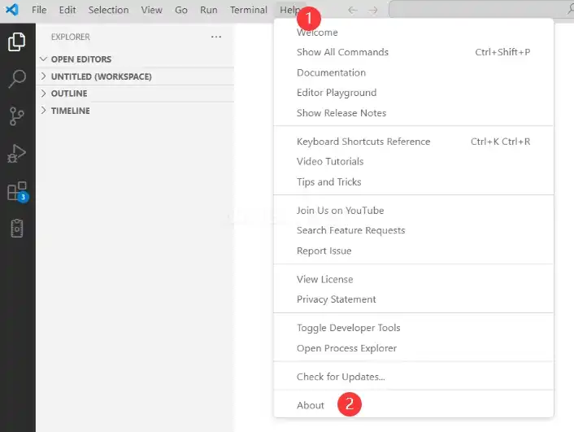Expand the Outline section

click(68, 94)
